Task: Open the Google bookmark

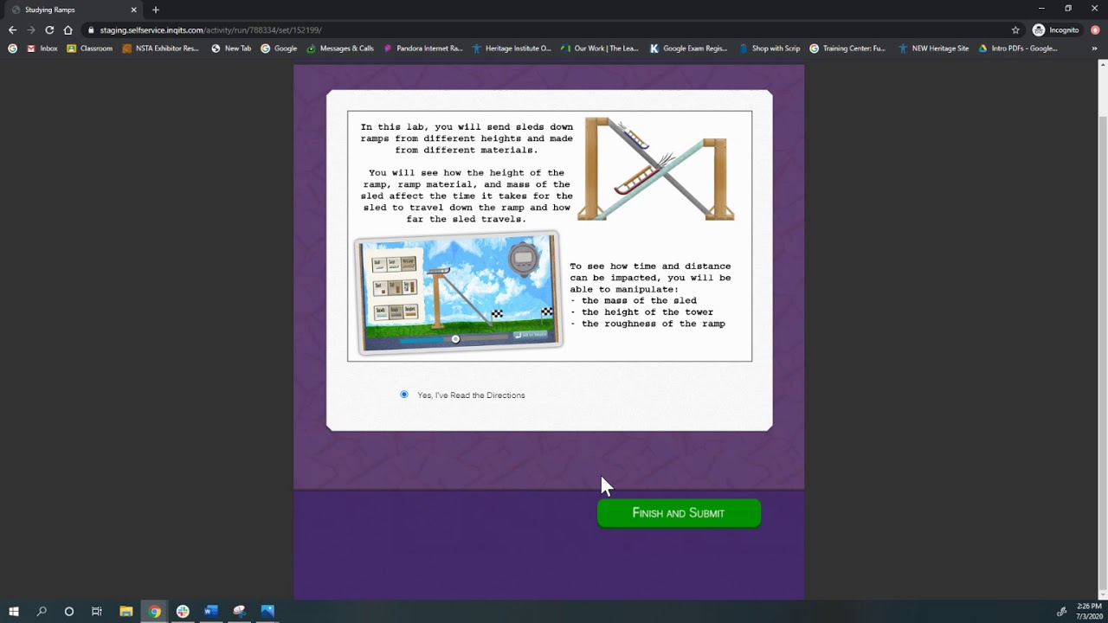Action: point(279,48)
